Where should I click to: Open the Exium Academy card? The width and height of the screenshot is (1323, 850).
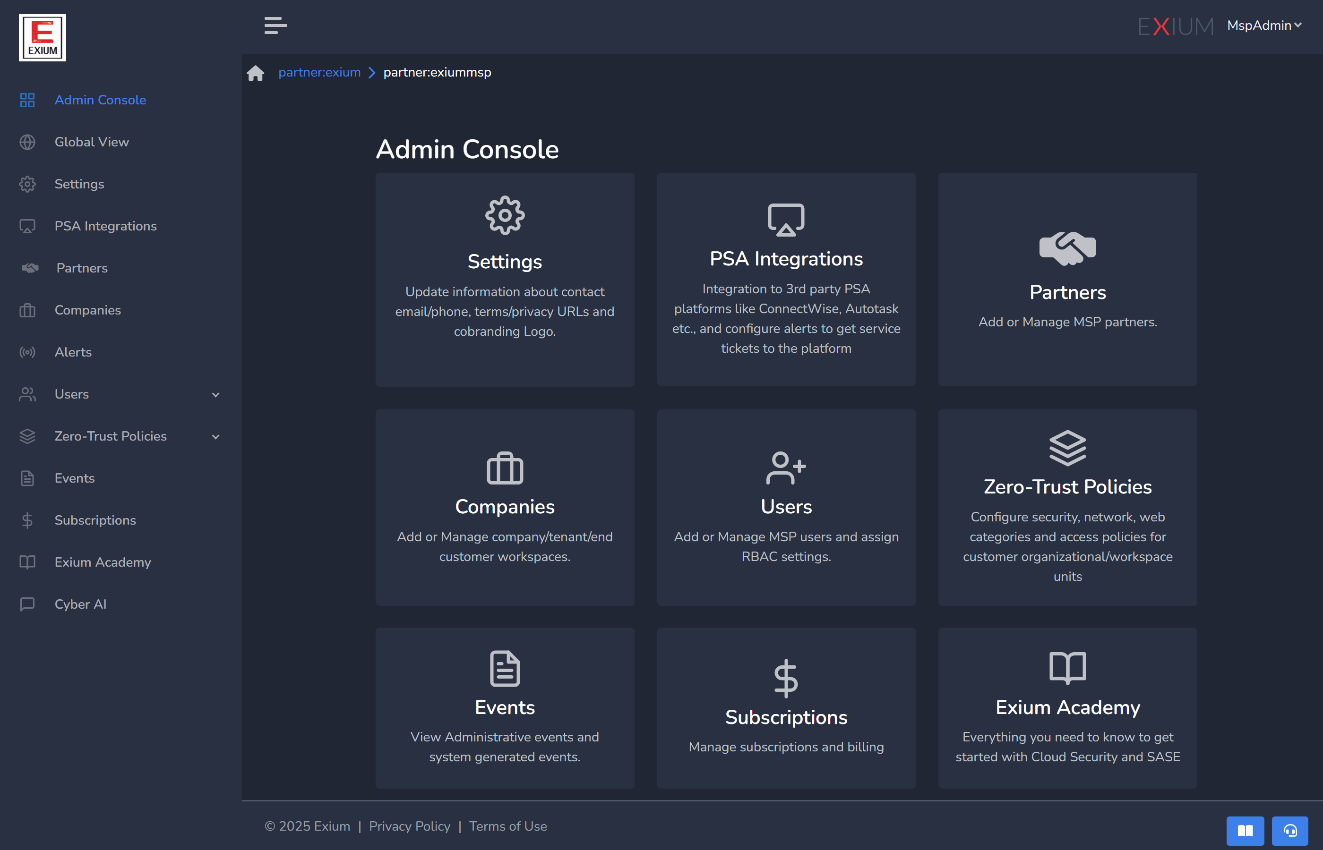[x=1067, y=707]
